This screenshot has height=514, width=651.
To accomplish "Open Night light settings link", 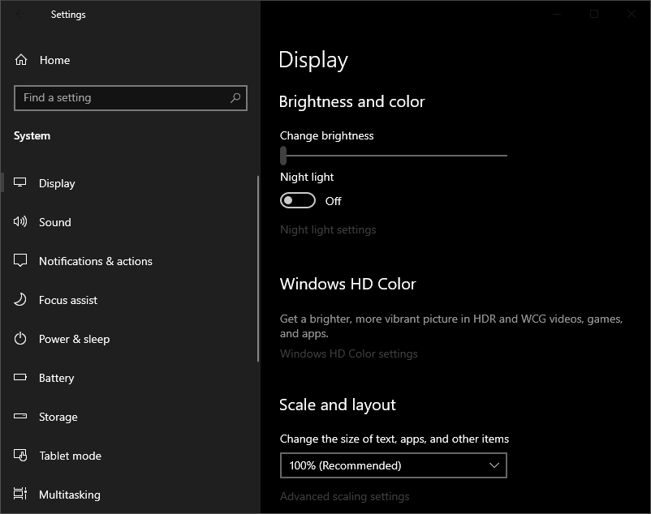I will (328, 229).
